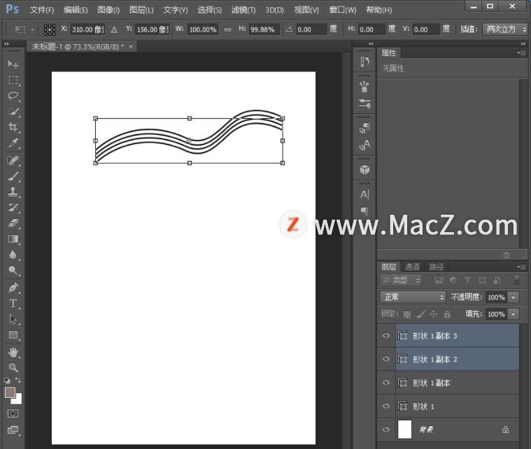Screen dimensions: 531x449
Task: Click the foreground color swatch
Action: [x=10, y=393]
